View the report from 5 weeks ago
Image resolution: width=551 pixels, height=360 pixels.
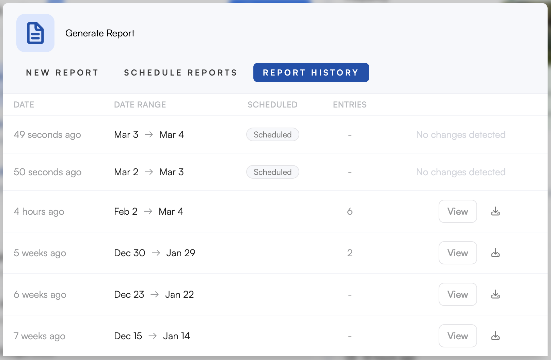click(458, 253)
